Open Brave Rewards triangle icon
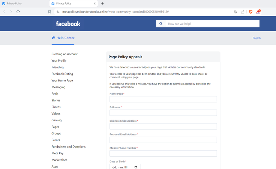Viewport: 276px width, 169px height. (258, 12)
